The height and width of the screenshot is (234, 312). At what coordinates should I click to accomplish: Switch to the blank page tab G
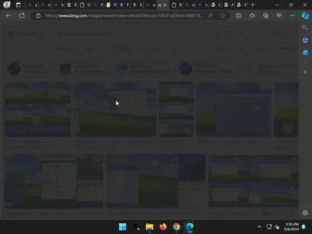(85, 5)
